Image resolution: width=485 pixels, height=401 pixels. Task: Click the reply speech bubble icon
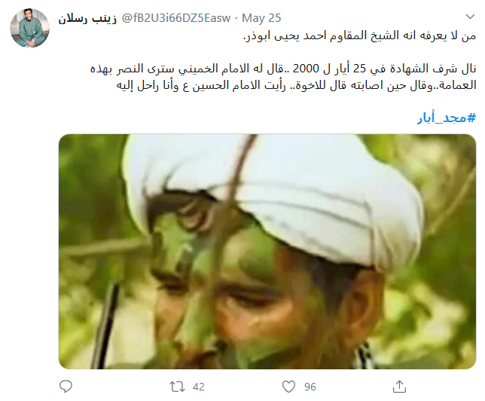[66, 387]
